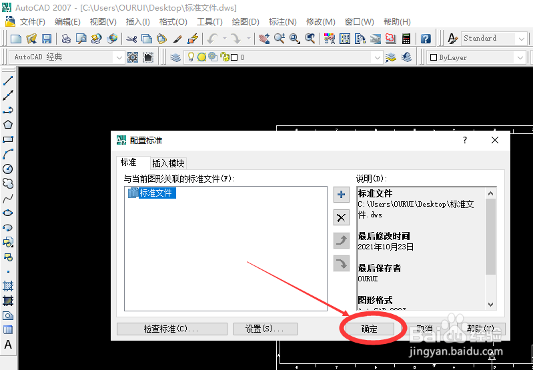Click the Plot printer icon
This screenshot has width=533, height=370.
tap(66, 39)
